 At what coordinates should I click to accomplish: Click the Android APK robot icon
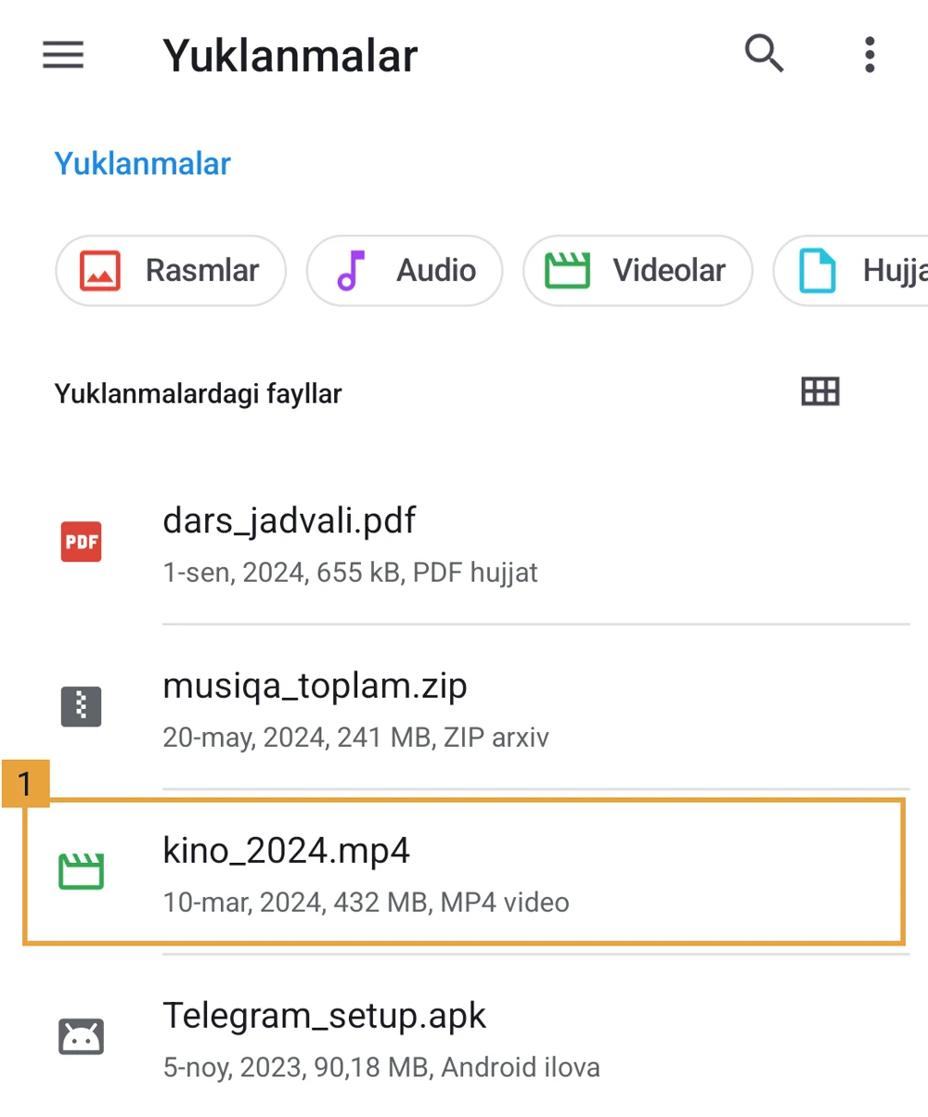[82, 1036]
